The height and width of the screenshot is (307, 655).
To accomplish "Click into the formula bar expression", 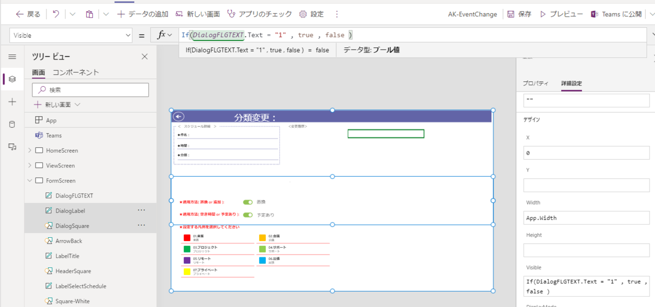I will click(x=412, y=35).
